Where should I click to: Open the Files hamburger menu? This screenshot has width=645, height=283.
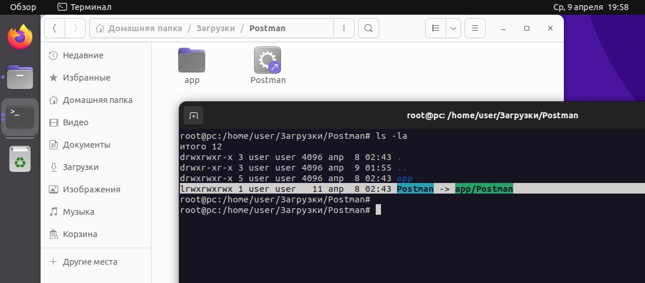pyautogui.click(x=474, y=28)
